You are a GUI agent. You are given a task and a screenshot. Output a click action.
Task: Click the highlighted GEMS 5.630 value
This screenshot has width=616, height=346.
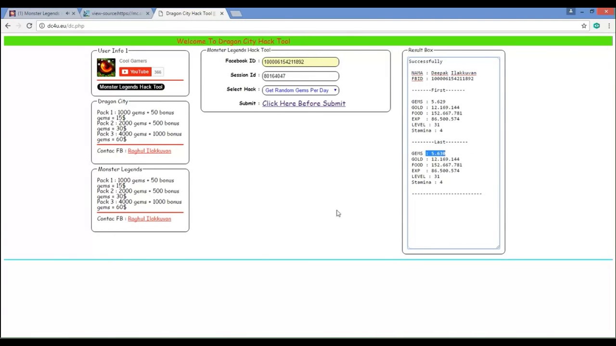click(x=436, y=153)
